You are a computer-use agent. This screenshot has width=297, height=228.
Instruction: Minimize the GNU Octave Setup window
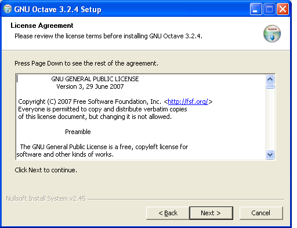[256, 9]
